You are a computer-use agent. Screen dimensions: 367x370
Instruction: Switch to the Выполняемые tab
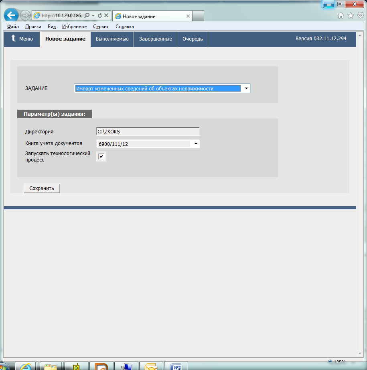pos(112,39)
